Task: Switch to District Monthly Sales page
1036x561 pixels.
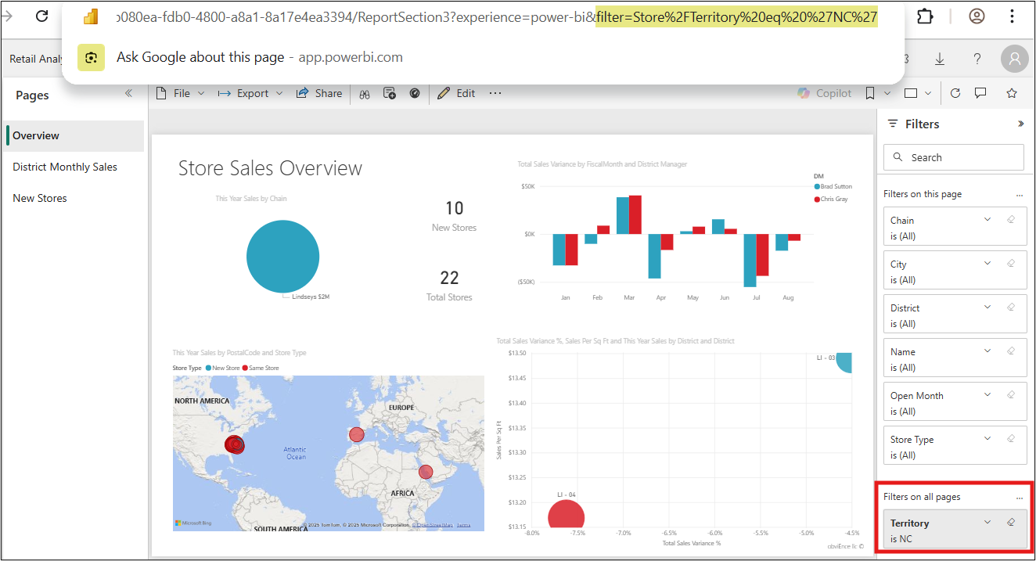Action: [65, 167]
